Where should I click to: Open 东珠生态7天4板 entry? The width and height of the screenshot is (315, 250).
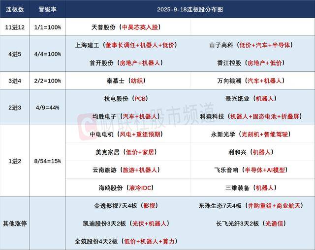[x=251, y=206]
